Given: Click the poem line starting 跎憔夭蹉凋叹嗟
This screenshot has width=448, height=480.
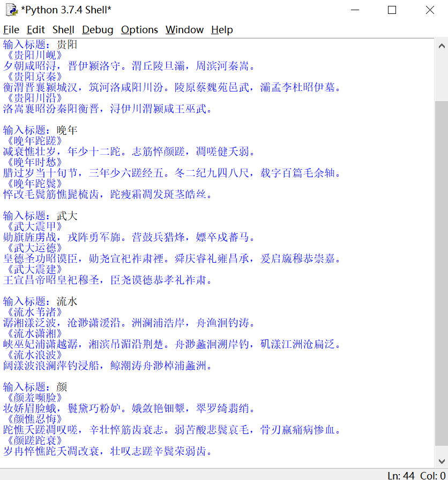Looking at the screenshot, I should 172,430.
